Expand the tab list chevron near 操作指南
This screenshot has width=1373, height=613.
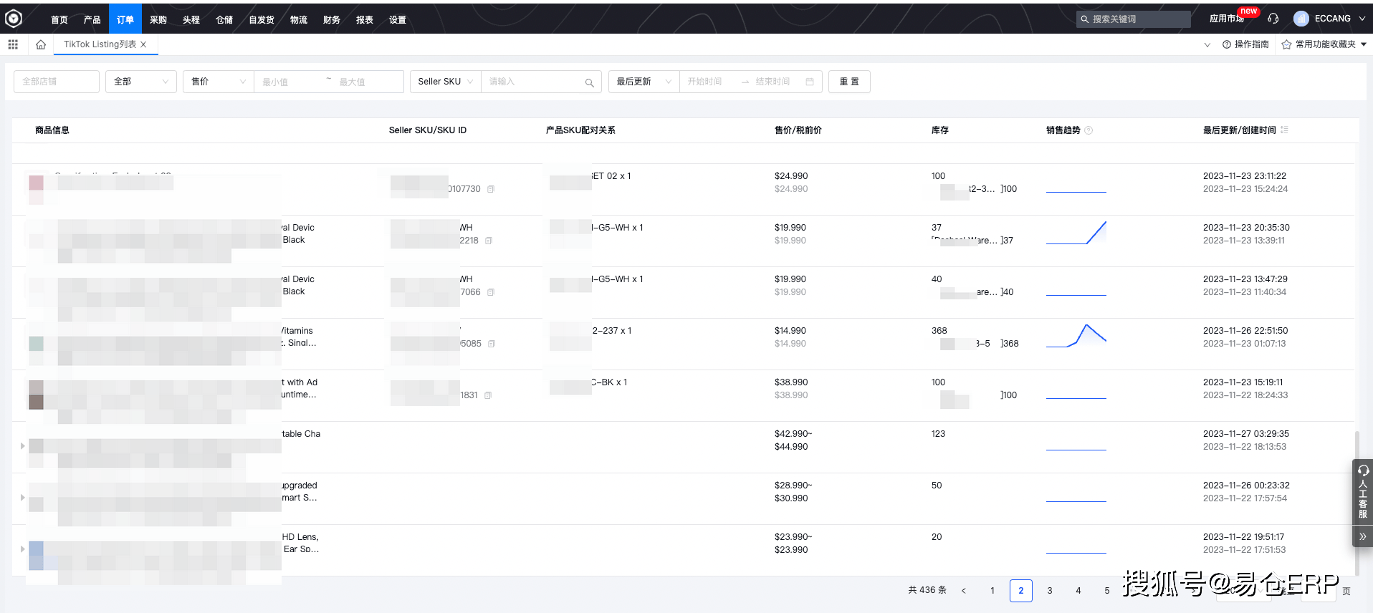tap(1207, 44)
